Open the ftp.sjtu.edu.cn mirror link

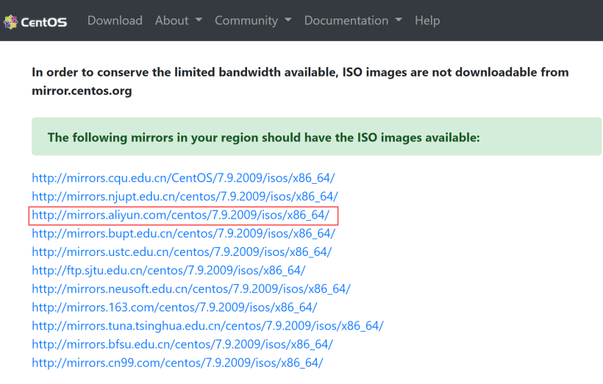pyautogui.click(x=168, y=270)
